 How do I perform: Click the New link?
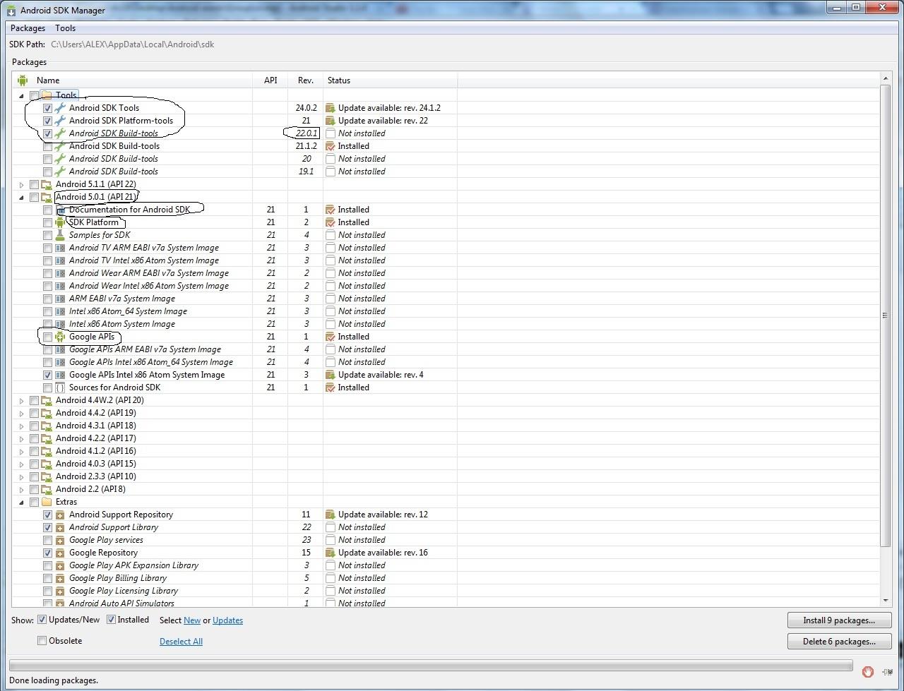pyautogui.click(x=192, y=620)
